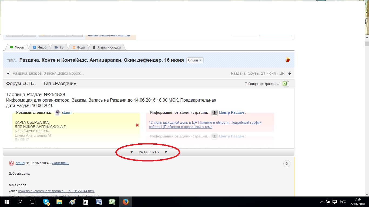The width and height of the screenshot is (369, 207).
Task: Open the 12 июня выходной день link
Action: click(205, 125)
